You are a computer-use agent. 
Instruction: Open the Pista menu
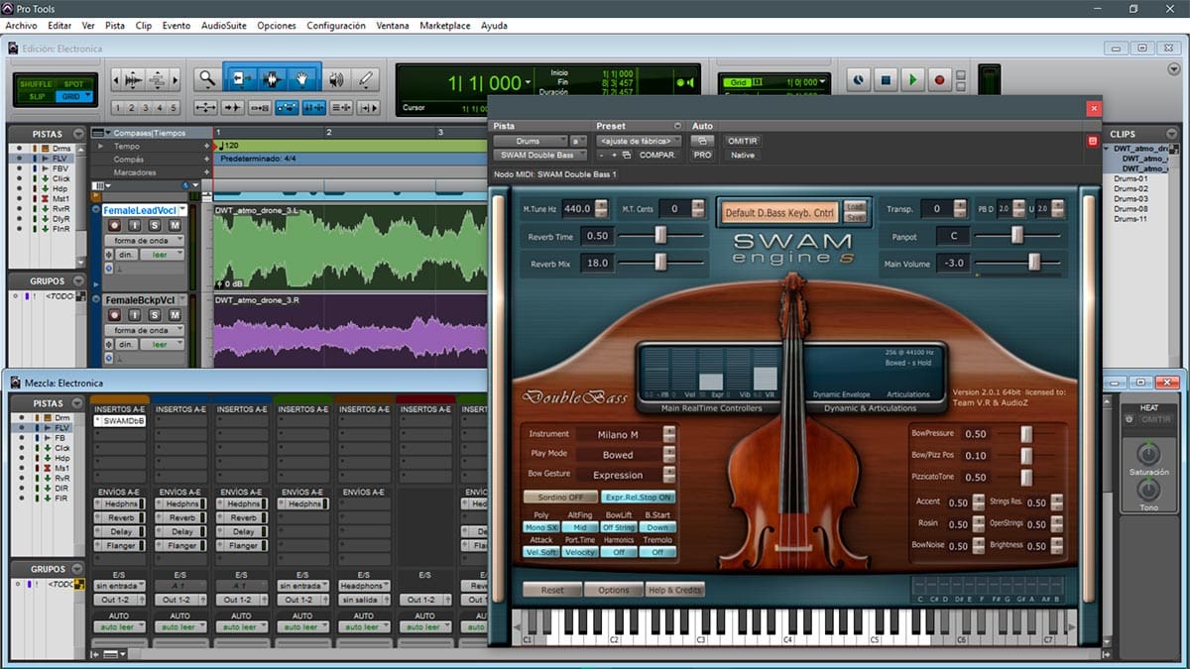coord(115,26)
